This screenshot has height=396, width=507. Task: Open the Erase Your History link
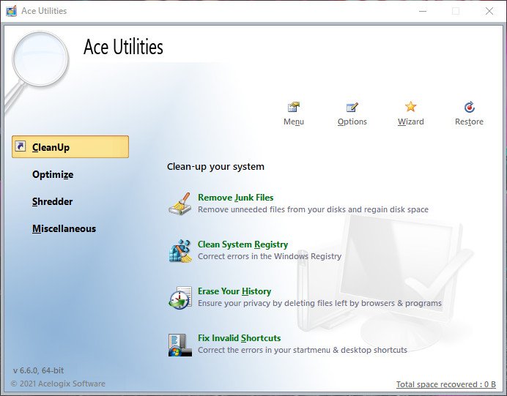234,291
